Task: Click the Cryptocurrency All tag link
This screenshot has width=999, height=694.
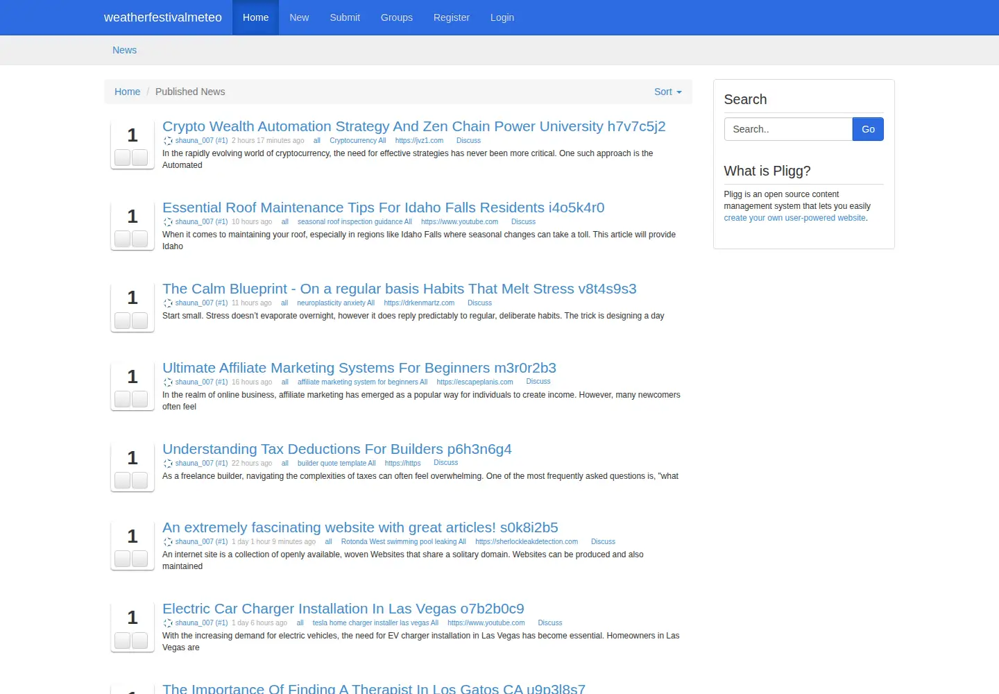Action: tap(357, 141)
